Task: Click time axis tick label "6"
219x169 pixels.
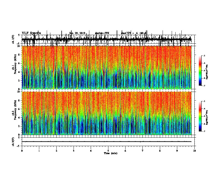Action: 126,151
